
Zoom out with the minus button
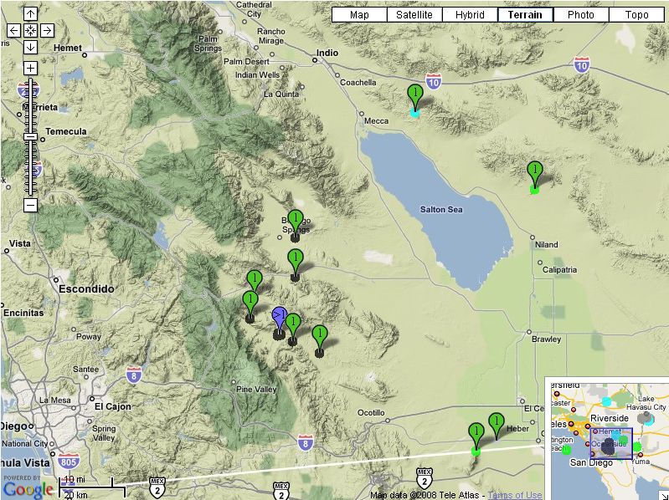(30, 205)
